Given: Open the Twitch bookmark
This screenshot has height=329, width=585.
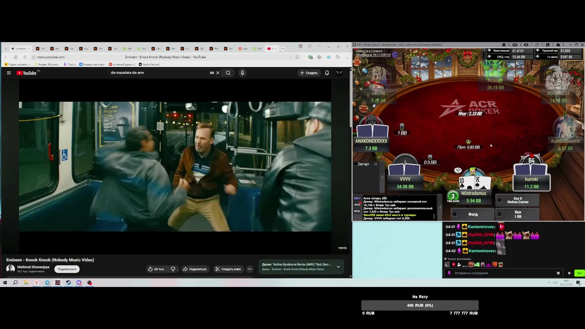Looking at the screenshot, I should [x=70, y=64].
